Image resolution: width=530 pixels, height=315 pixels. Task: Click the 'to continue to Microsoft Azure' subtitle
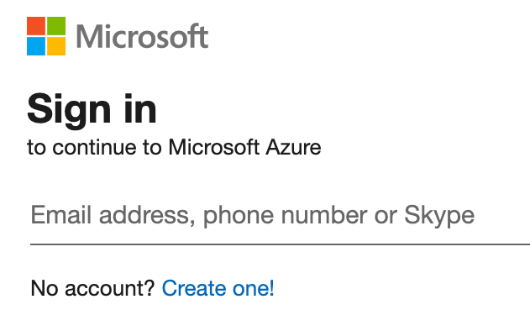174,147
